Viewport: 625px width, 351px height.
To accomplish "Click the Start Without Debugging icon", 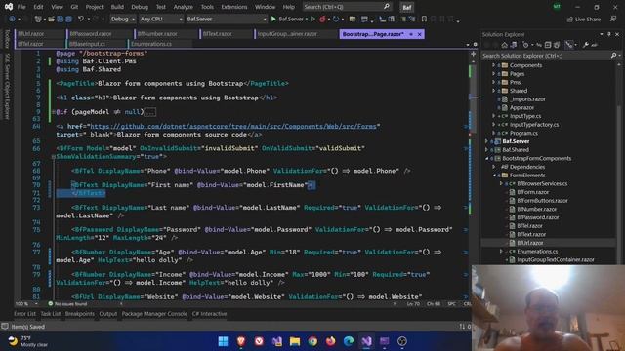I will click(x=312, y=19).
